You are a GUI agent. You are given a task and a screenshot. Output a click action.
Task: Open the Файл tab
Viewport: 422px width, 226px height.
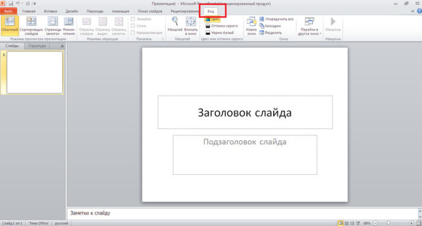point(8,11)
